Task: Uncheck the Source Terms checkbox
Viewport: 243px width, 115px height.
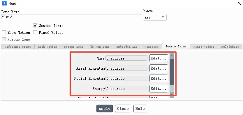Action: [35, 25]
